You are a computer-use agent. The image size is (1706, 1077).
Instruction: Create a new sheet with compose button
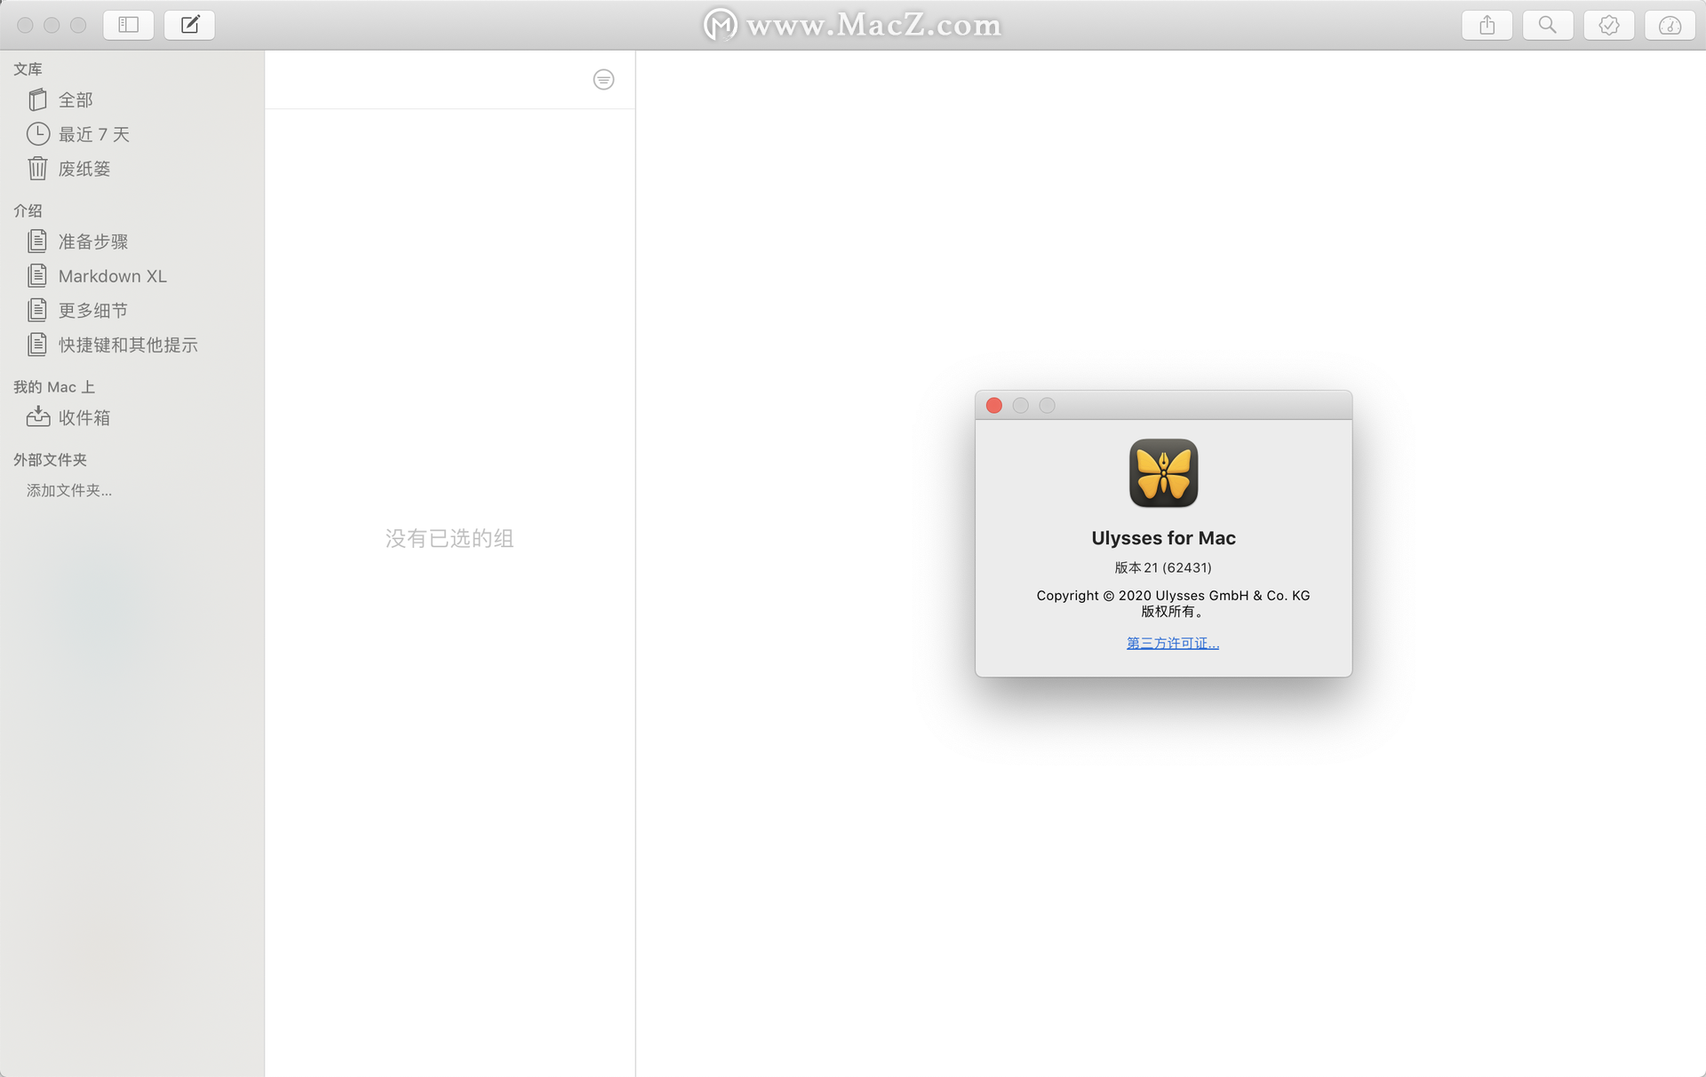[189, 25]
